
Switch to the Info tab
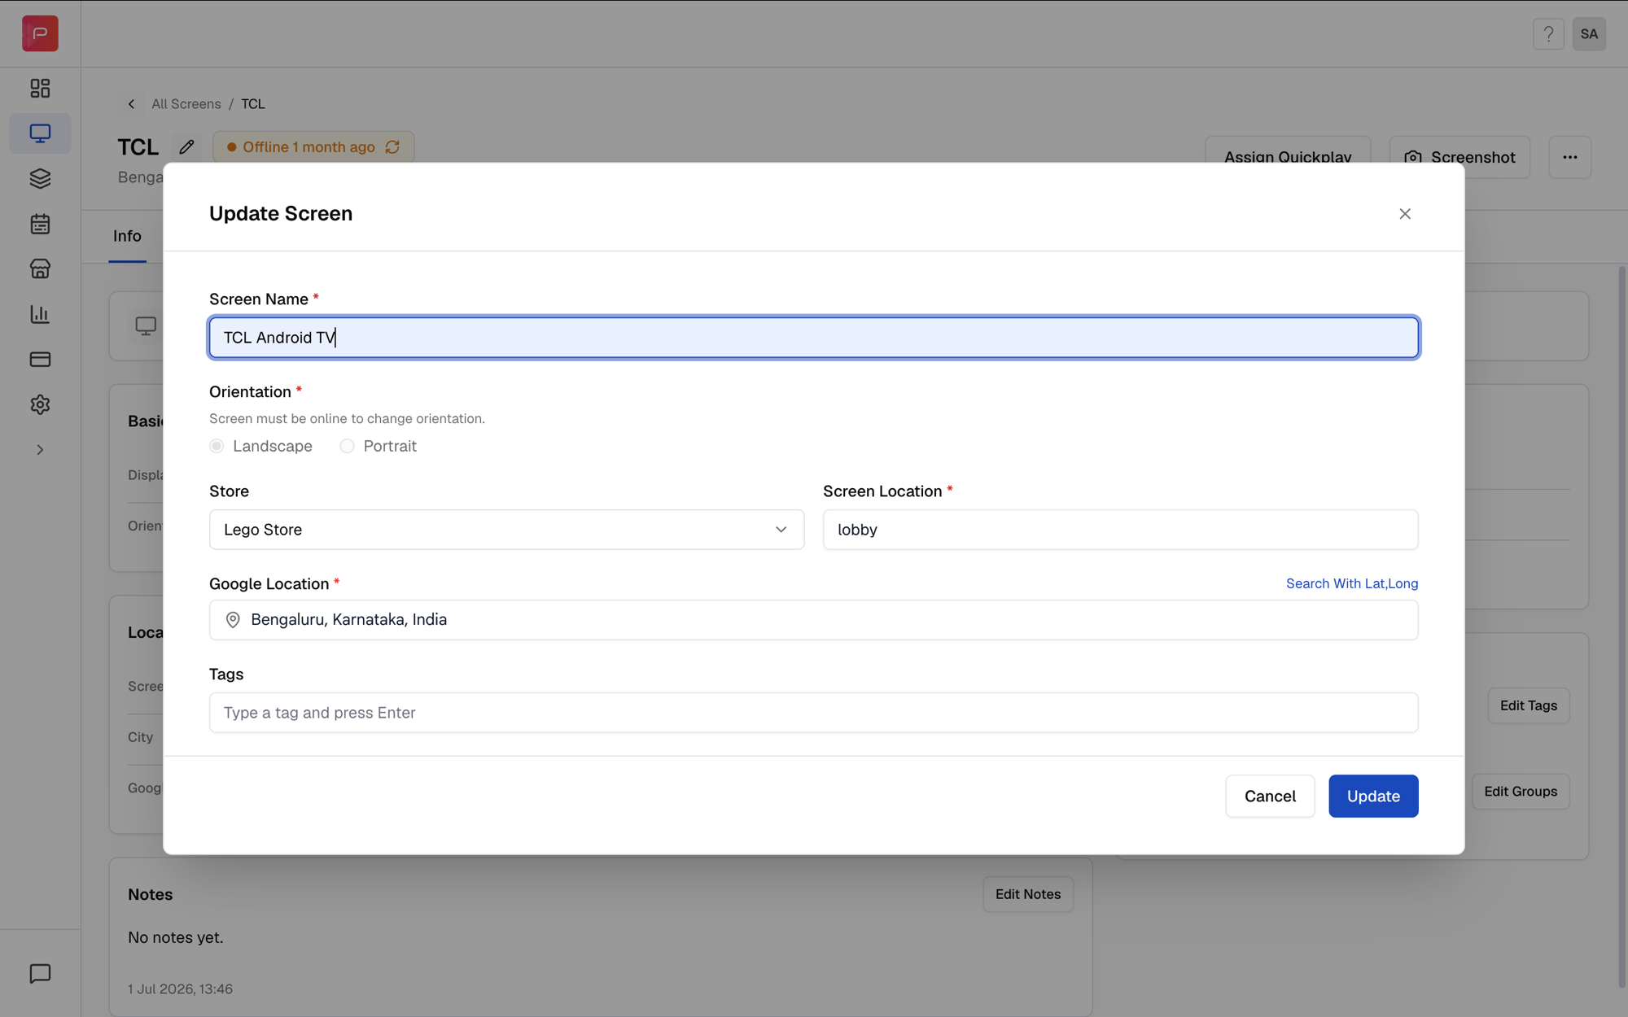pos(127,236)
